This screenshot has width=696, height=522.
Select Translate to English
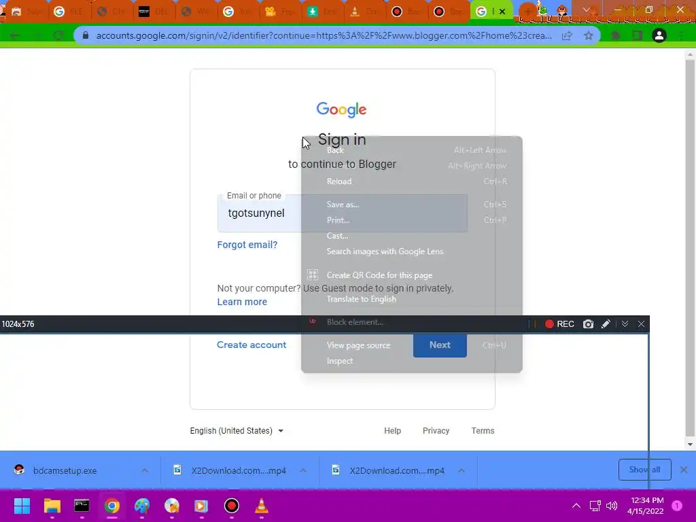tap(411, 299)
